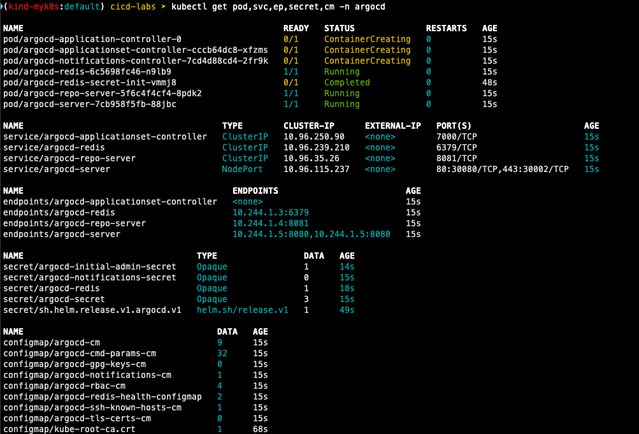Click pod/argocd-redis-6c5698fc46-n9lb9
Image resolution: width=639 pixels, height=434 pixels.
[x=87, y=72]
